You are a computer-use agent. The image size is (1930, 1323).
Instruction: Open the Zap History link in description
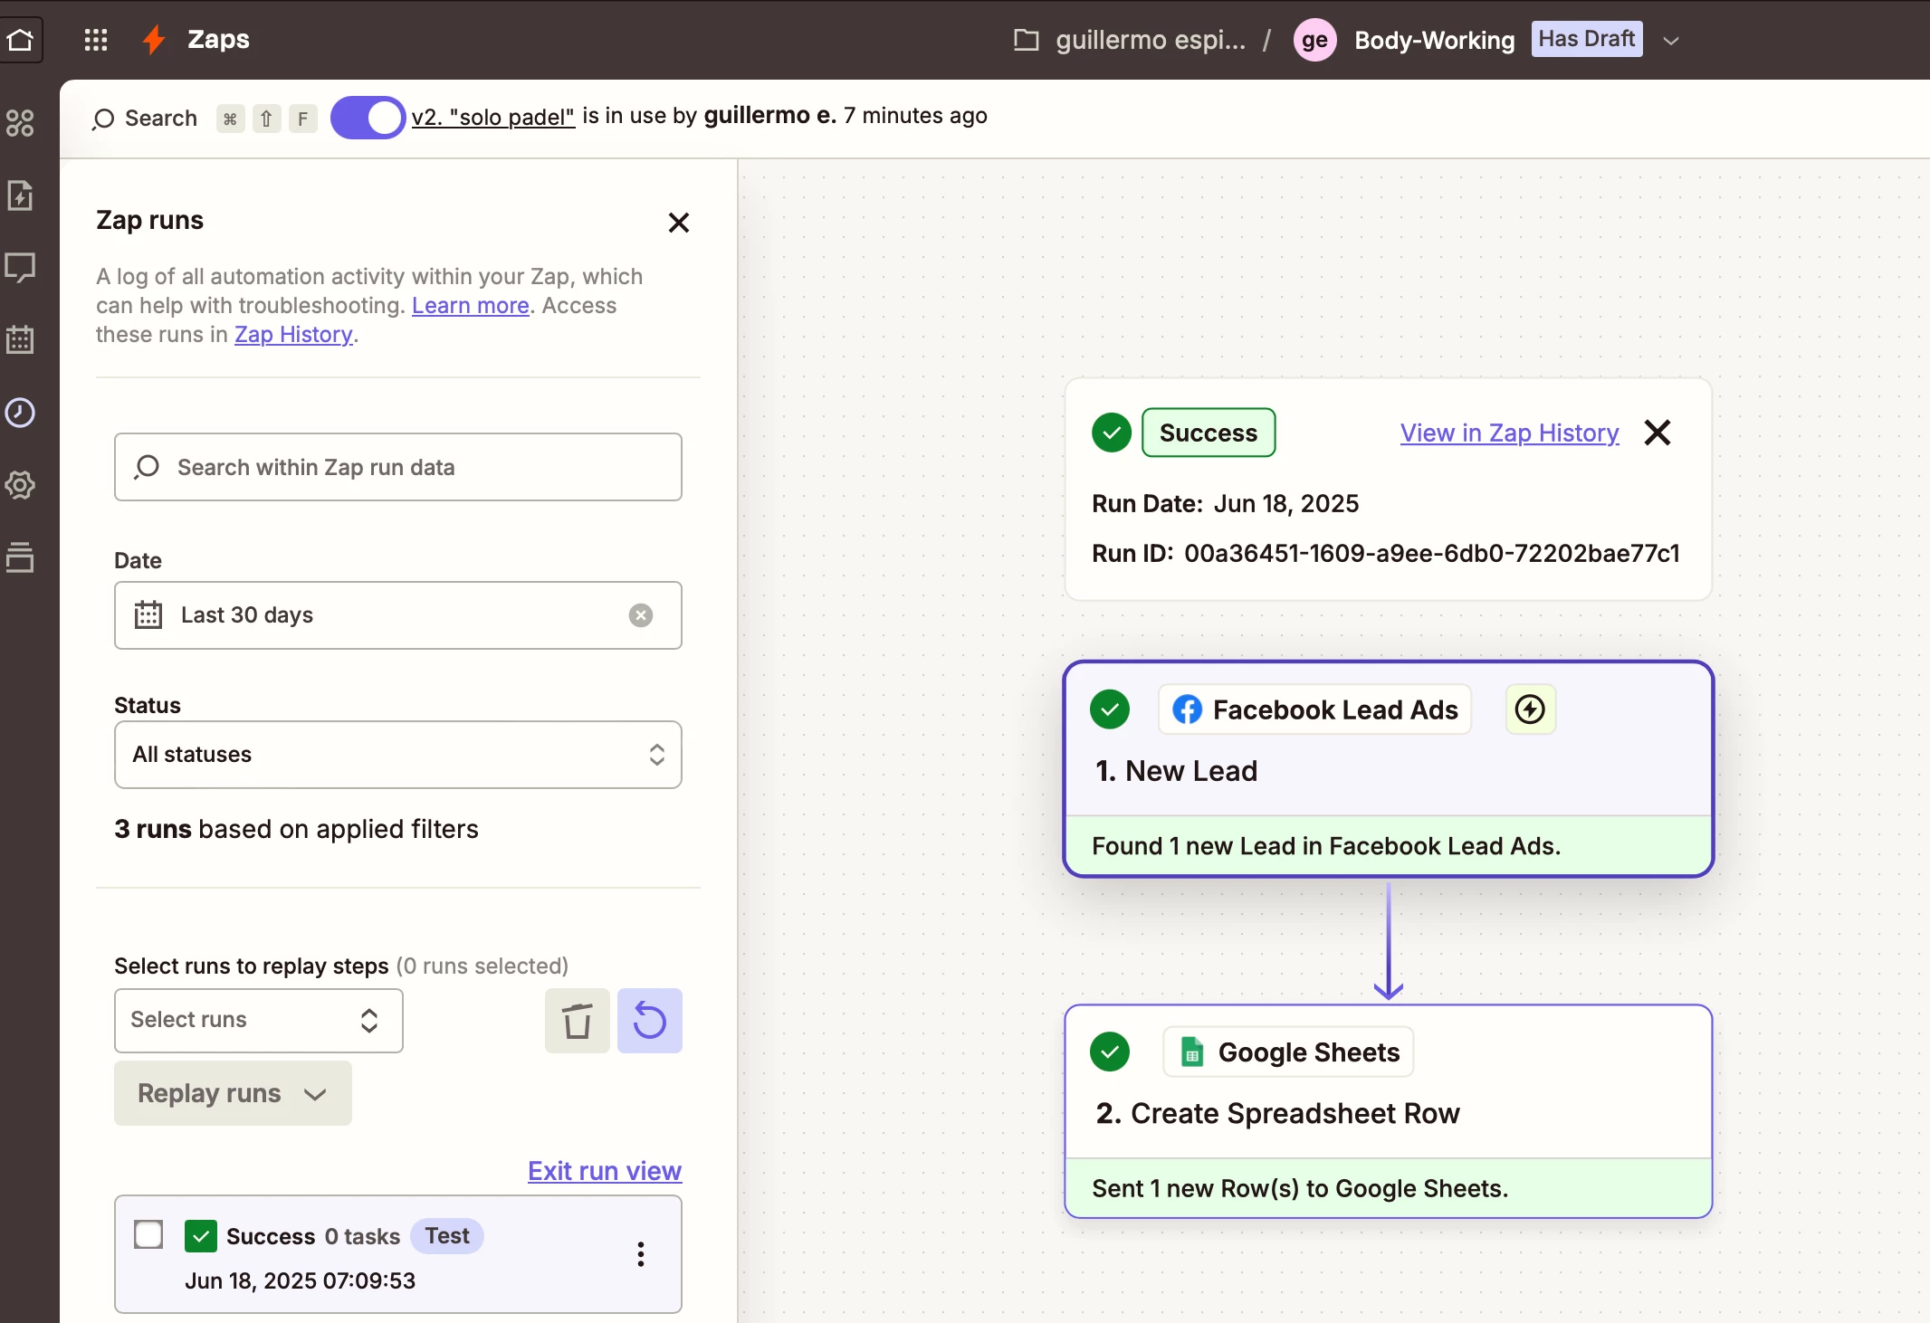coord(293,335)
